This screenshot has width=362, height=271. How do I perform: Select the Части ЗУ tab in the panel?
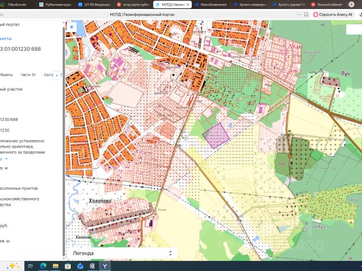click(x=28, y=75)
